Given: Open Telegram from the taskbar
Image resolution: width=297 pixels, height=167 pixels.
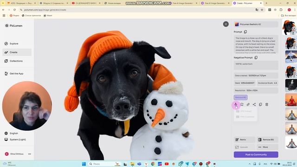Looking at the screenshot, I should [187, 164].
